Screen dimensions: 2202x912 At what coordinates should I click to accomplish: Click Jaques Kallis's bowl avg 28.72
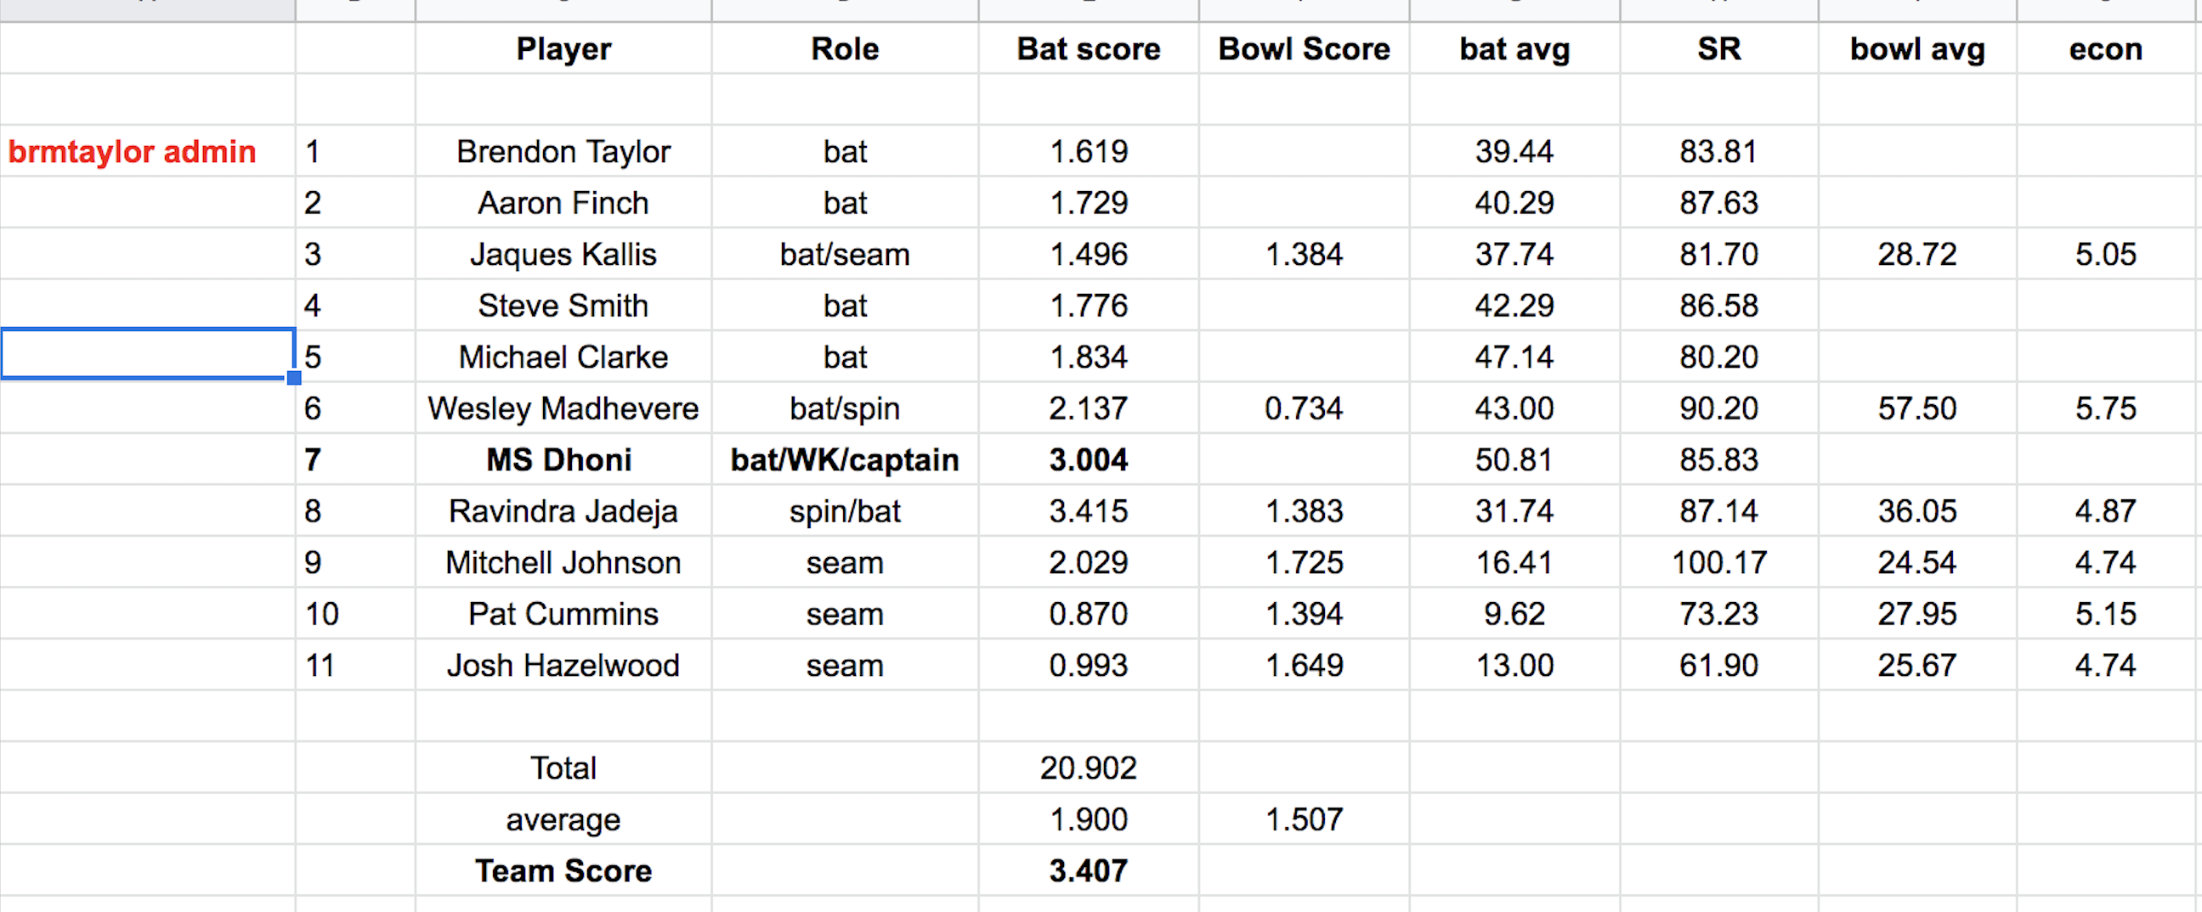[1916, 255]
